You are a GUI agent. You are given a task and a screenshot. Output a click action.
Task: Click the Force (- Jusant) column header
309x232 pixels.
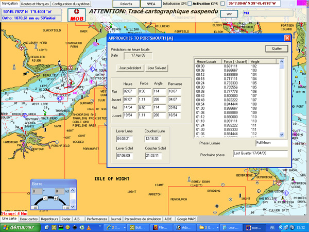click(x=235, y=61)
